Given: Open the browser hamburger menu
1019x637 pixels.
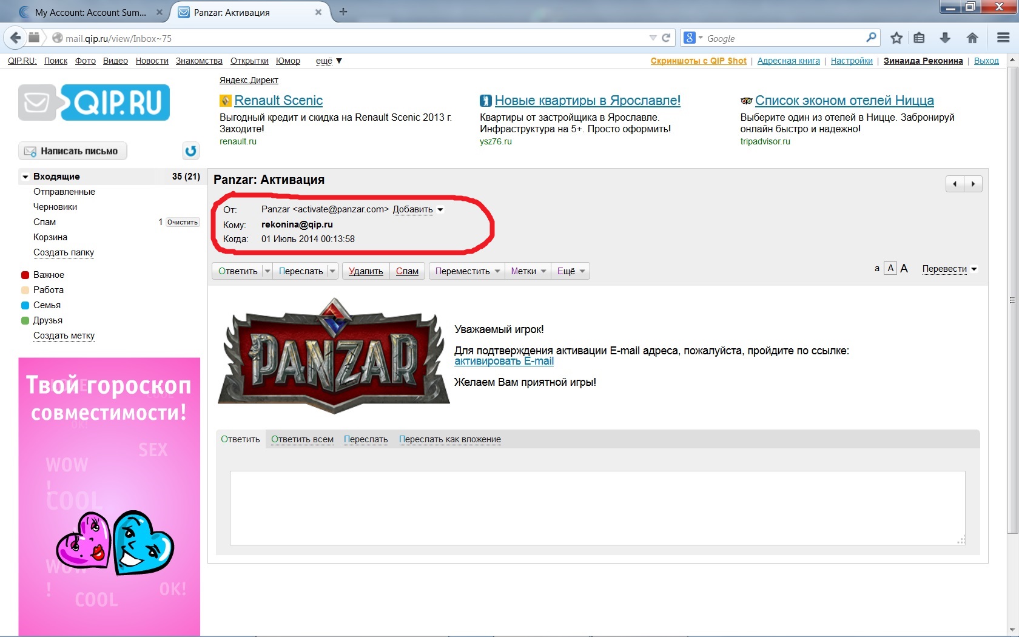Looking at the screenshot, I should [x=1003, y=38].
